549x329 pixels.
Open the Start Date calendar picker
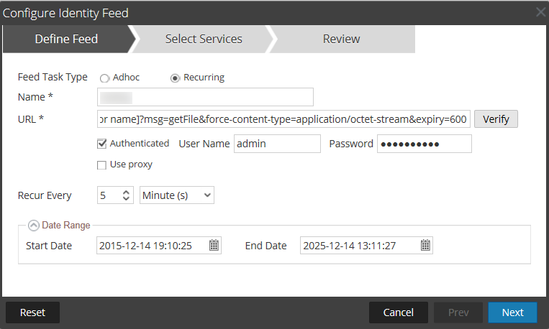(x=214, y=246)
